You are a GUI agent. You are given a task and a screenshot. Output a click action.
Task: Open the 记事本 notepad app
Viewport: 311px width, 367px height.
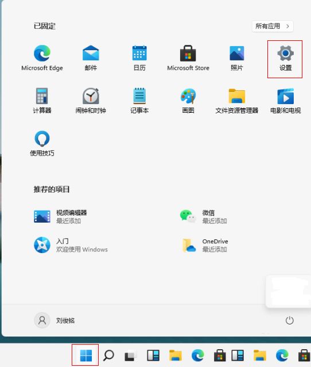click(139, 101)
